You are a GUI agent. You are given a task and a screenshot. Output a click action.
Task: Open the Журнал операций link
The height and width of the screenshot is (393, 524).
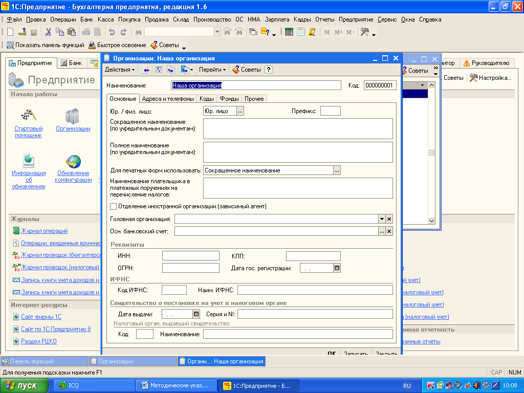click(x=44, y=231)
